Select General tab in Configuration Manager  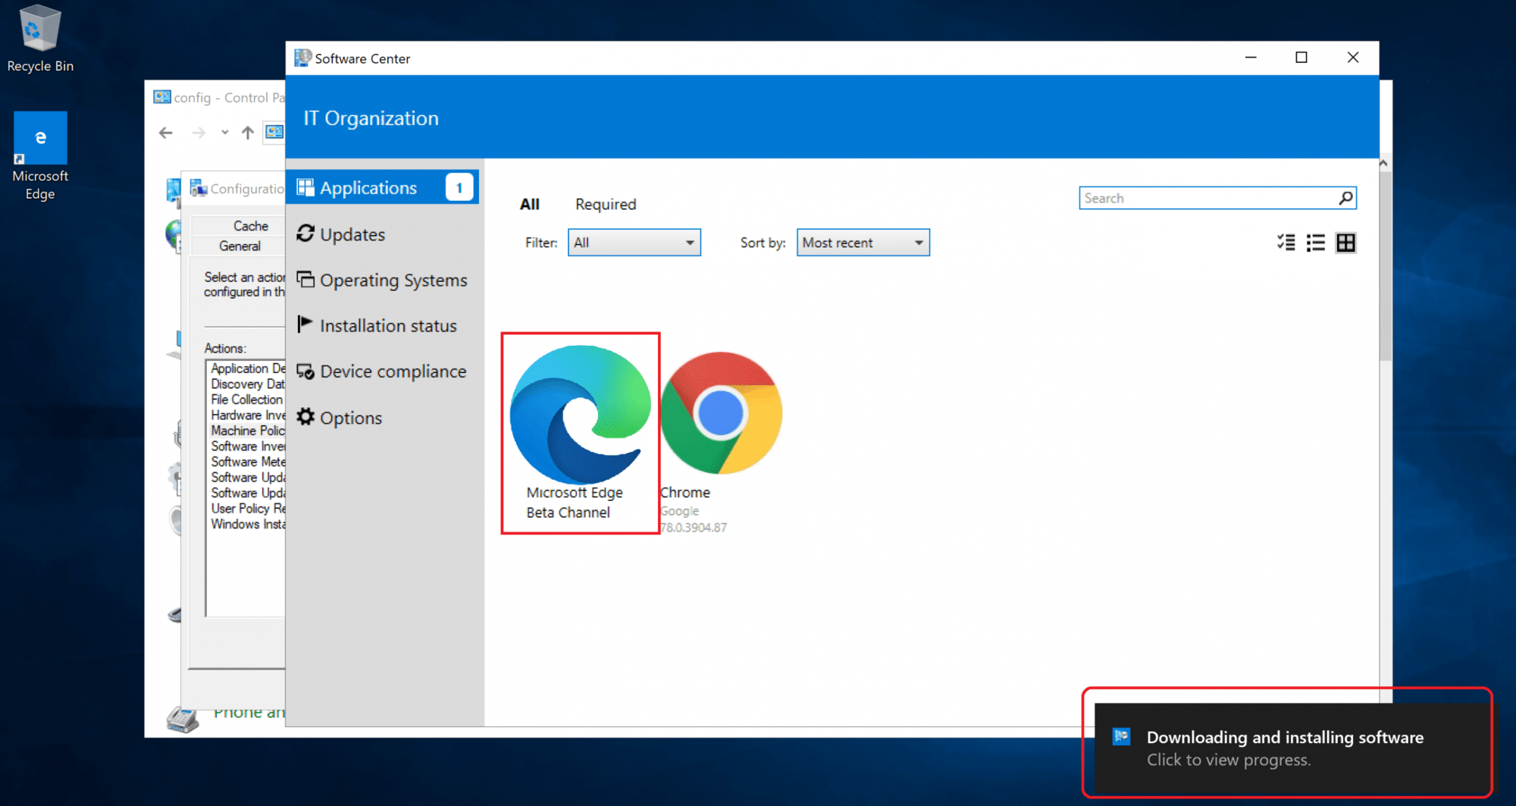[x=240, y=246]
